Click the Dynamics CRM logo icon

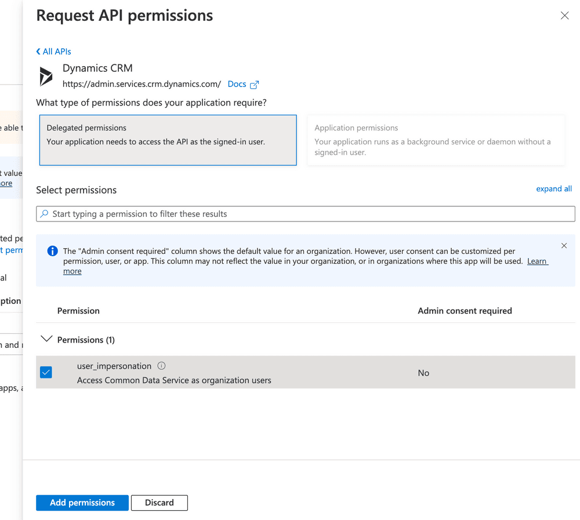click(46, 75)
